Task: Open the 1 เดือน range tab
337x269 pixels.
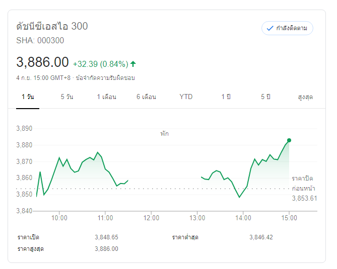Action: point(107,97)
